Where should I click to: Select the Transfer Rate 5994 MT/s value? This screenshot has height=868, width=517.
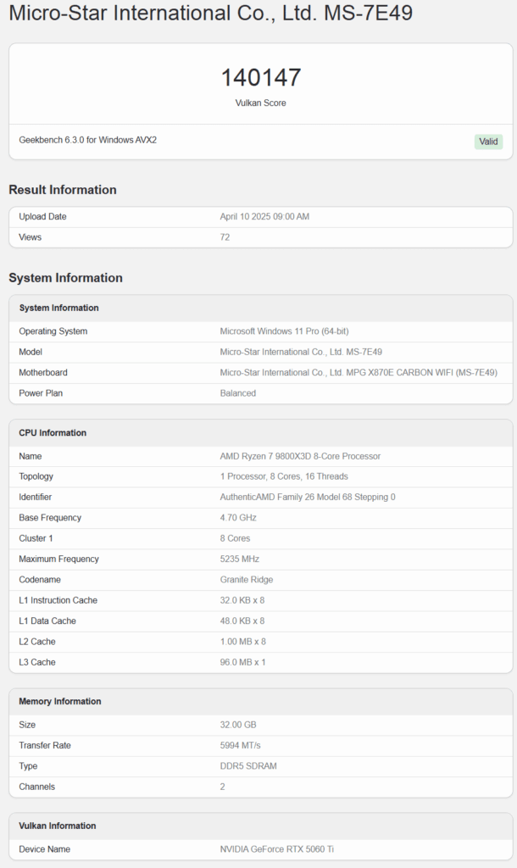pos(240,746)
